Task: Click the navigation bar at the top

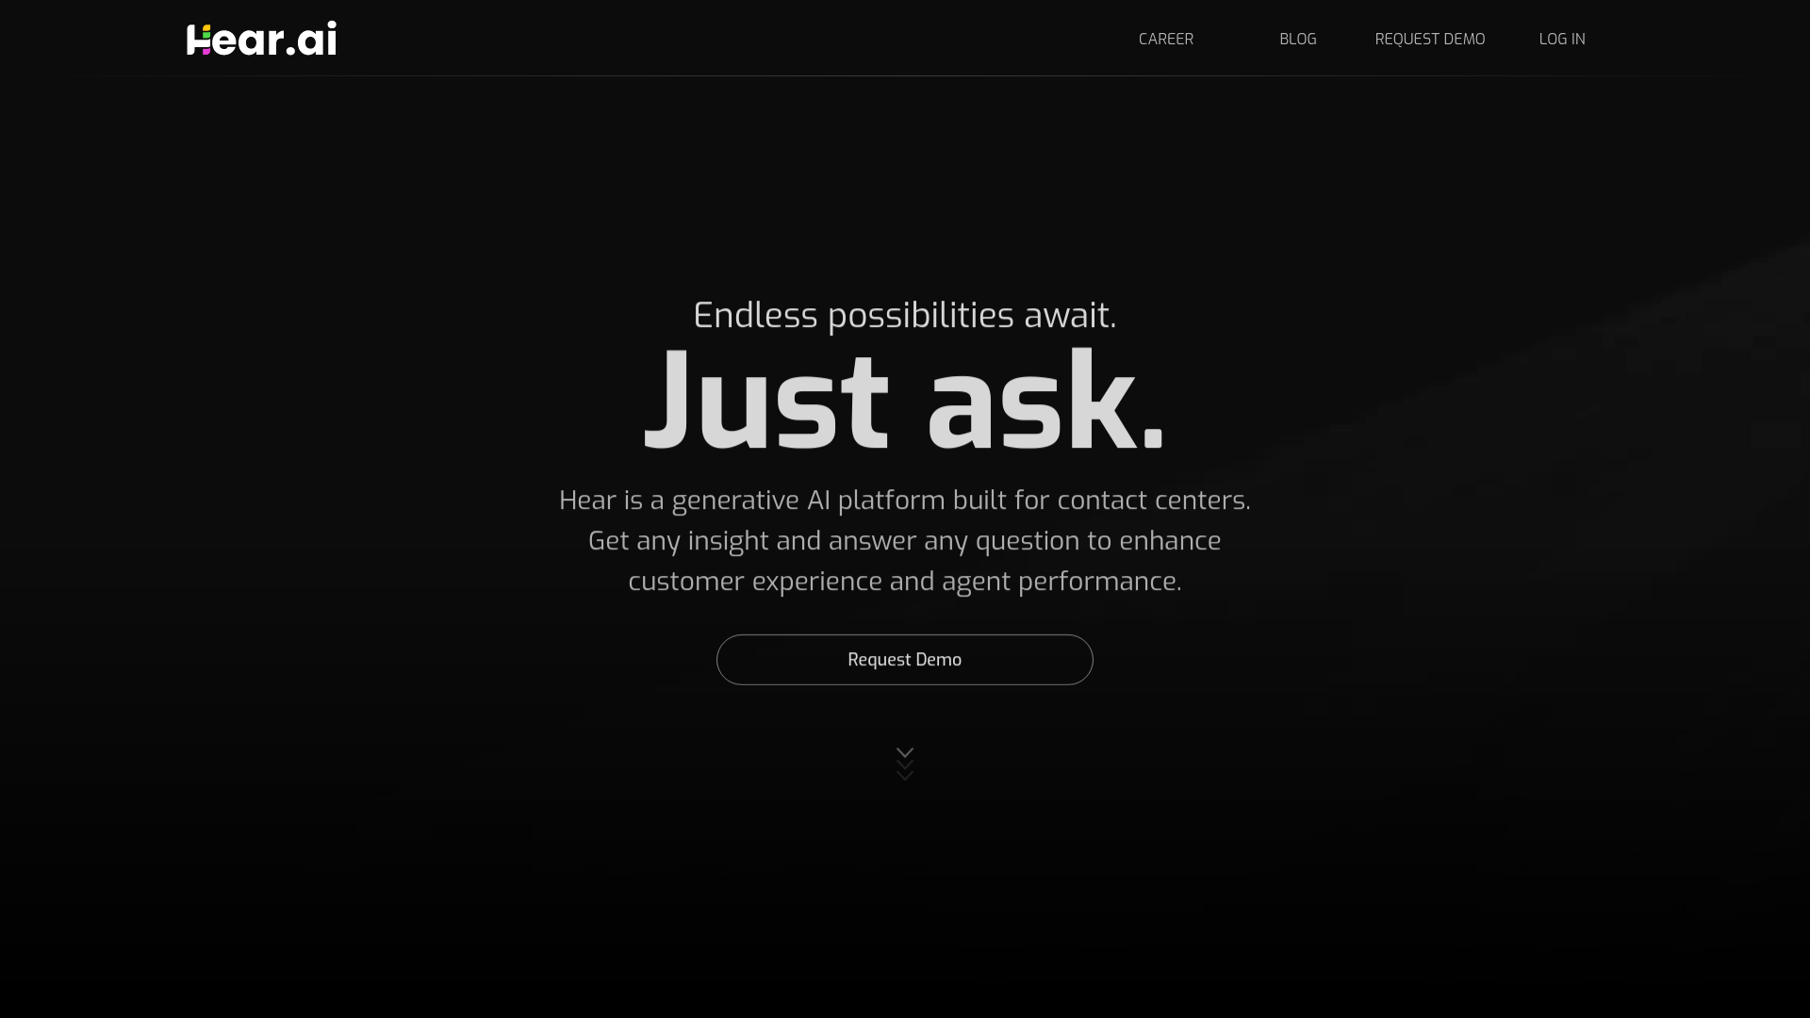Action: (905, 38)
